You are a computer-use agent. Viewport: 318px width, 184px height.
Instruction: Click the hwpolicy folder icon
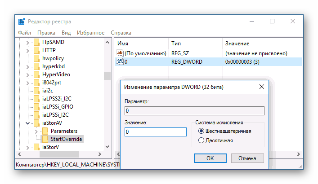(x=37, y=58)
